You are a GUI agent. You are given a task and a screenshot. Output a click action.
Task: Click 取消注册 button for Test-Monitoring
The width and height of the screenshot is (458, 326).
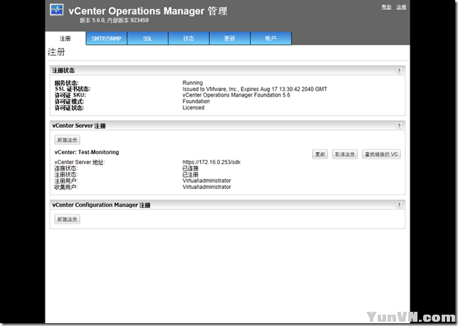click(x=345, y=154)
